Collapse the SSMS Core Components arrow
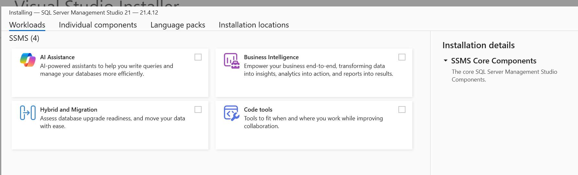The width and height of the screenshot is (578, 175). [x=446, y=60]
